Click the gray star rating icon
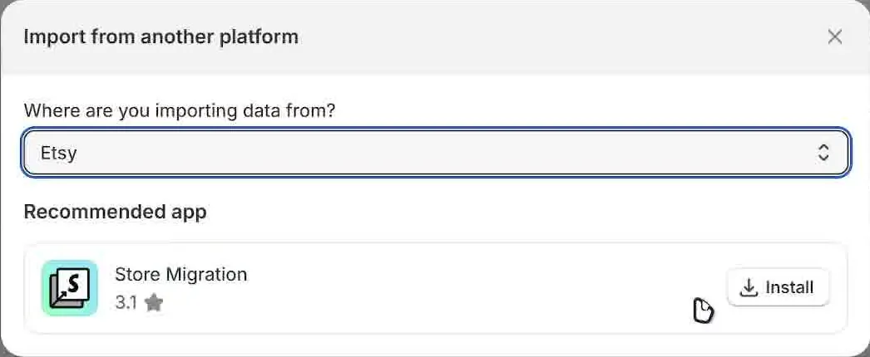This screenshot has width=870, height=357. (154, 303)
